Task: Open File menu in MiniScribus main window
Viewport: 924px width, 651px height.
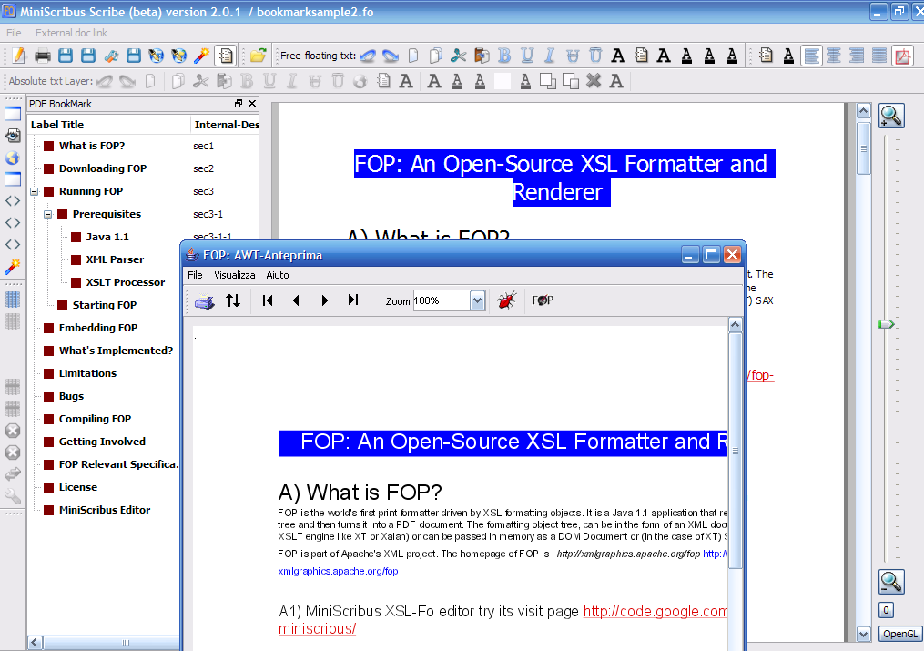Action: click(x=15, y=33)
